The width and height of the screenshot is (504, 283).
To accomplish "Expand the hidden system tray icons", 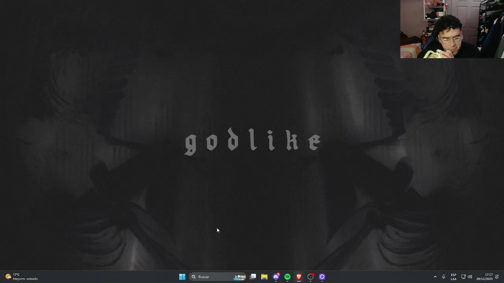I will click(x=435, y=277).
